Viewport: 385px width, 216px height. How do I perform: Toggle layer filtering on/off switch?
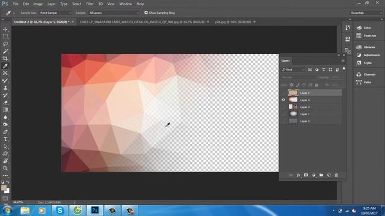coord(343,69)
